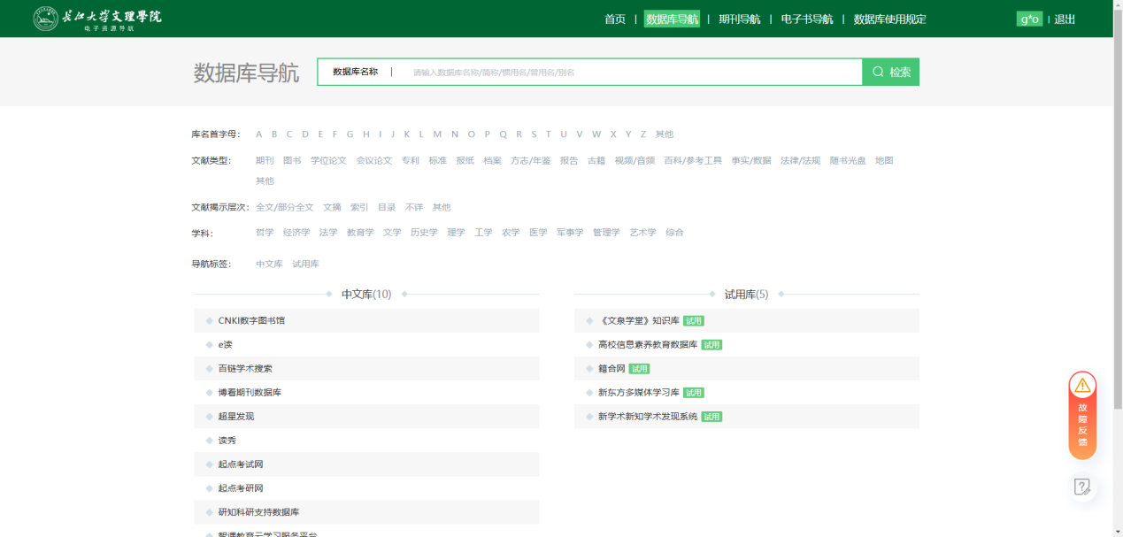Click the university logo in the header

pyautogui.click(x=97, y=19)
